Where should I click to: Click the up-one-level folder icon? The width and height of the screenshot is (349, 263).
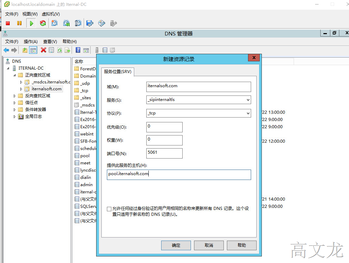coord(25,50)
